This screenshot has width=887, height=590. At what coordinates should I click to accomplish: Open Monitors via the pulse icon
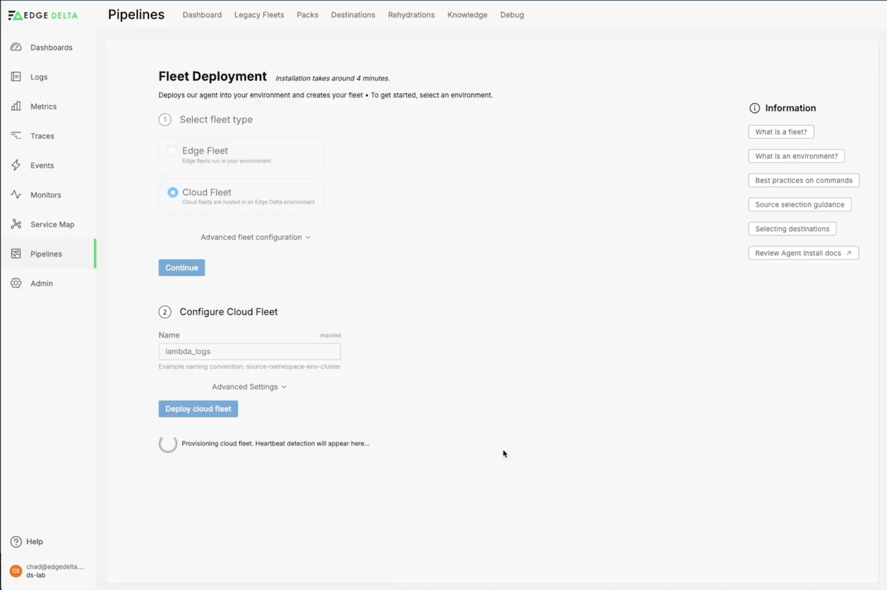coord(16,195)
